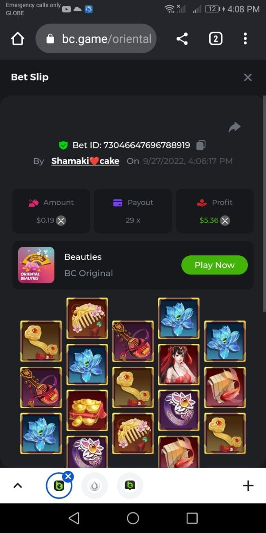266x533 pixels.
Task: Switch to the middle droplet tab
Action: coord(94,486)
